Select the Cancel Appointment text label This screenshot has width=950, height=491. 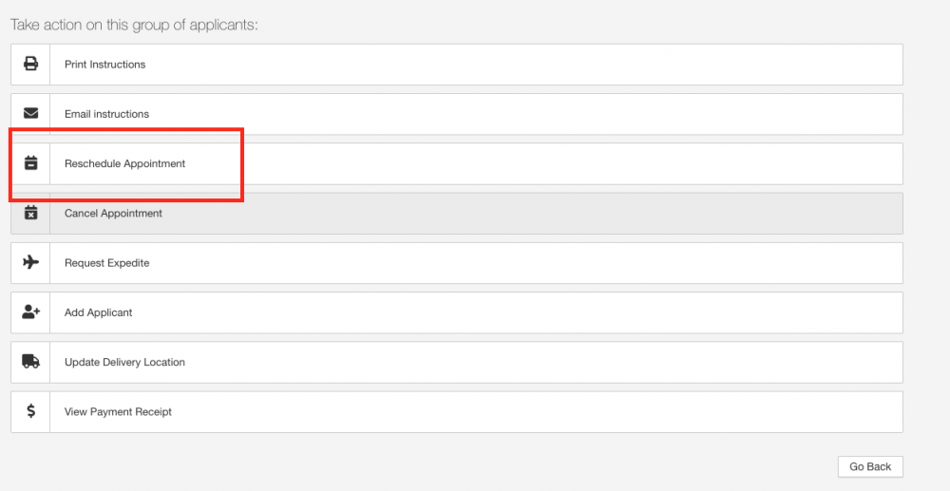tap(113, 214)
